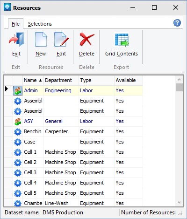
Task: Click the Available column header
Action: [x=129, y=80]
